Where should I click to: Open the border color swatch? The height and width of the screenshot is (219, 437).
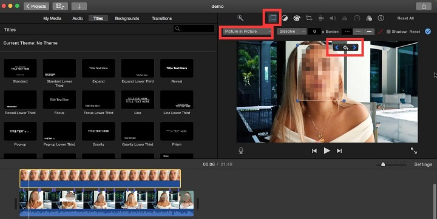click(x=380, y=32)
